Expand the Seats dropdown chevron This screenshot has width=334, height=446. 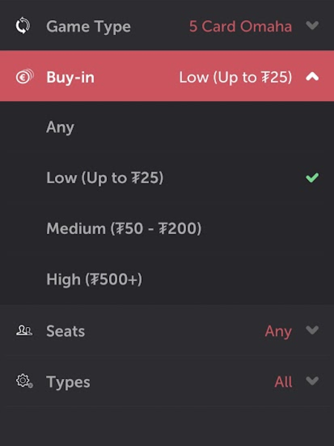point(312,330)
